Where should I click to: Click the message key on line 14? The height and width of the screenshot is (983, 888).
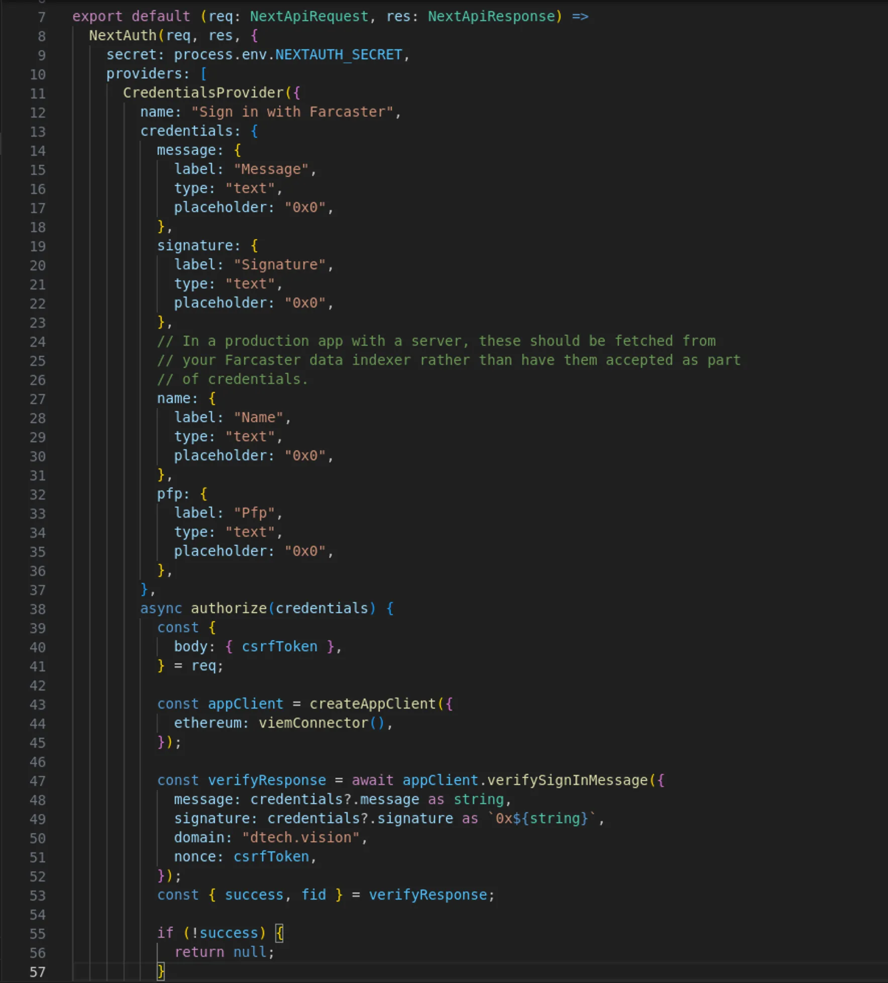click(x=186, y=150)
